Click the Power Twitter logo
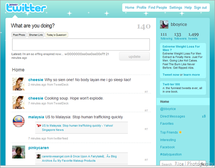The width and height of the screenshot is (215, 168). pyautogui.click(x=26, y=8)
